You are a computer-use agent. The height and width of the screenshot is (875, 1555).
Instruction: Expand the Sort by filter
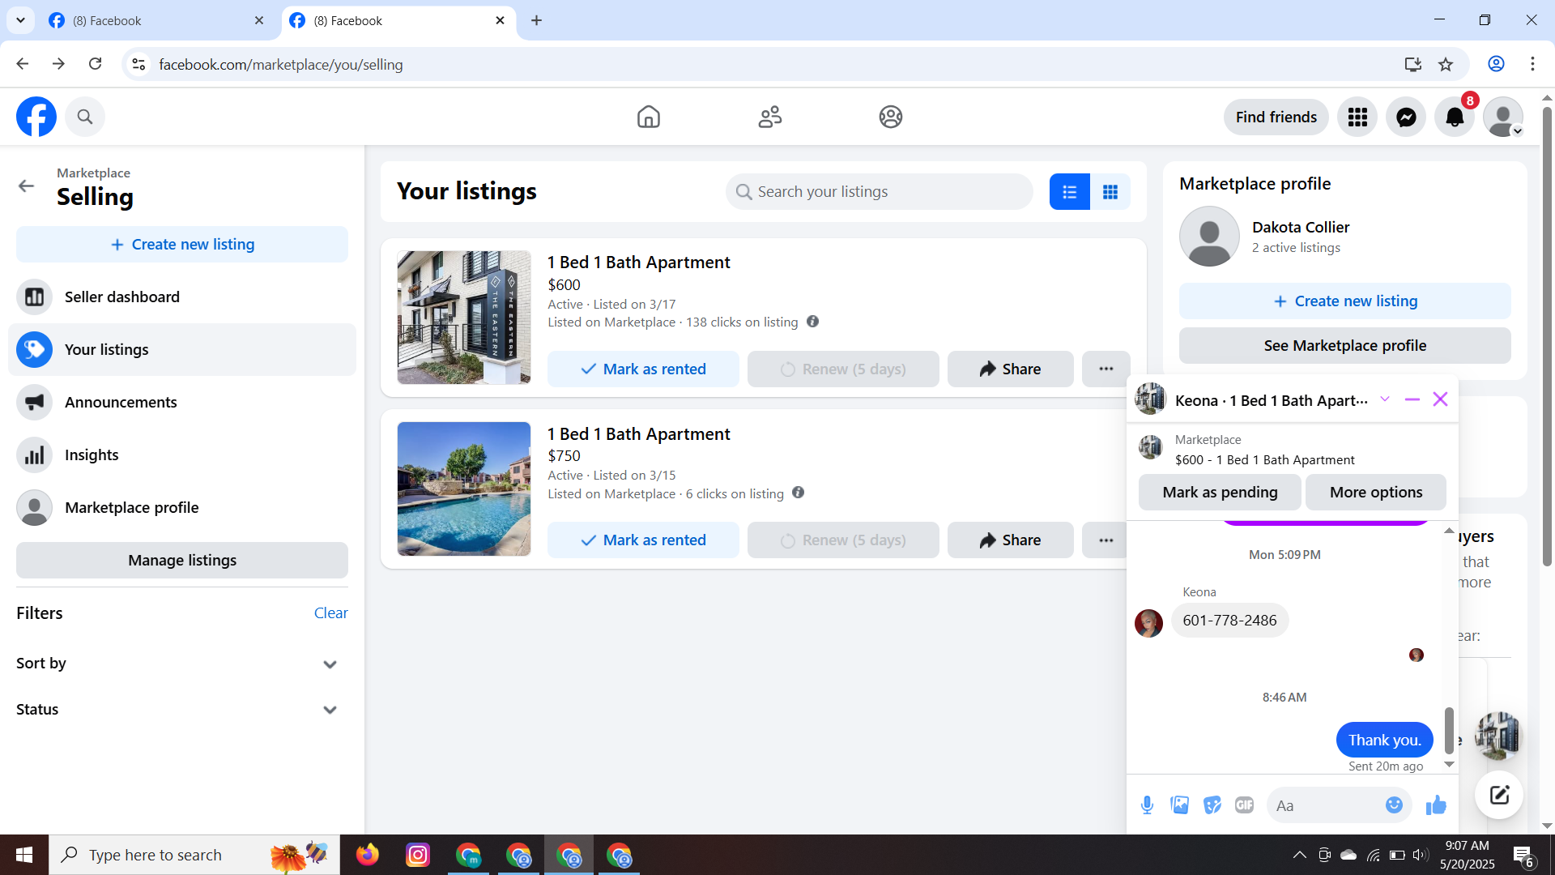click(x=330, y=664)
